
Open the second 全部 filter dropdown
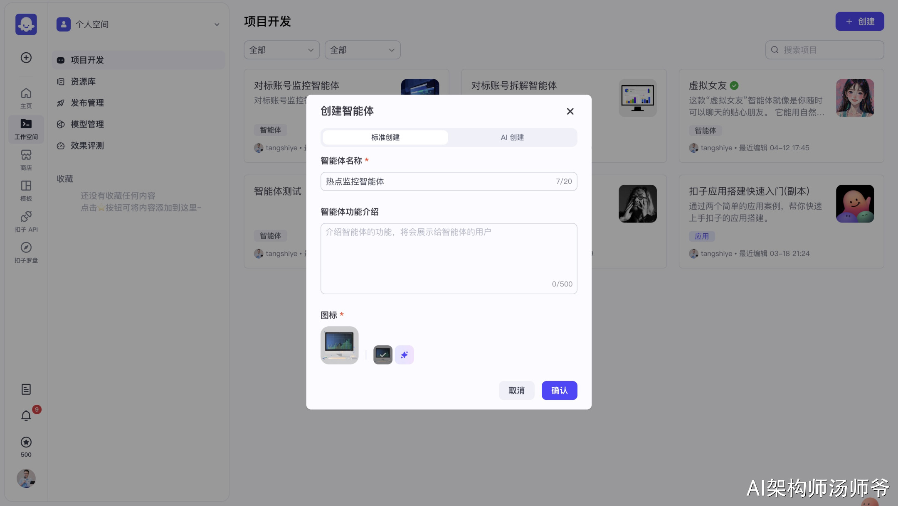(x=362, y=50)
